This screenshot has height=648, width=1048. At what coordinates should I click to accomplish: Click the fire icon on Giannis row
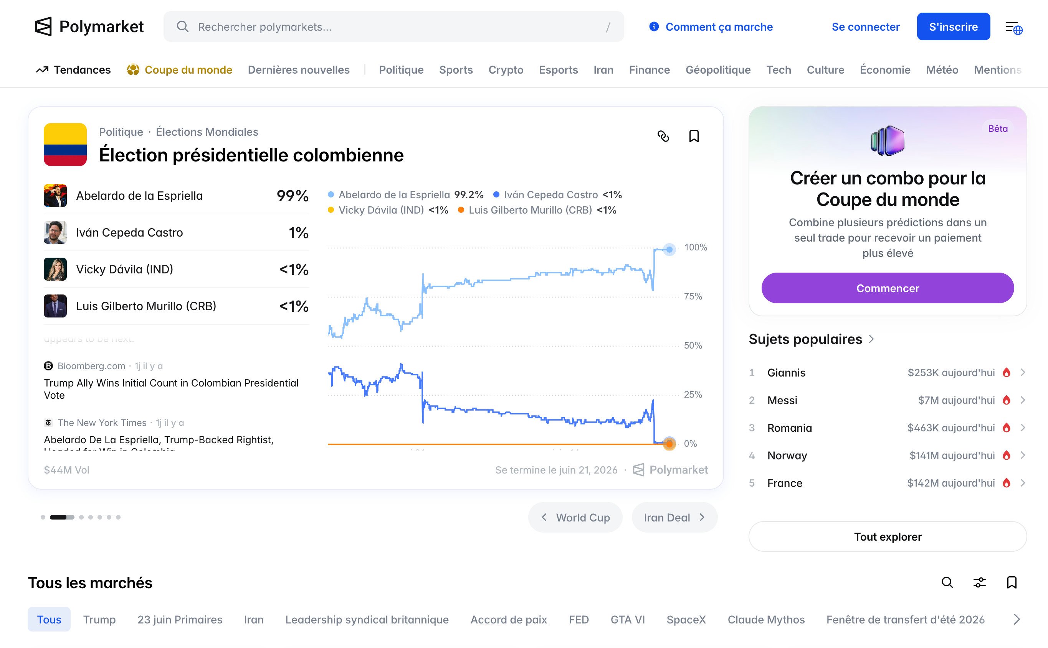[1007, 372]
